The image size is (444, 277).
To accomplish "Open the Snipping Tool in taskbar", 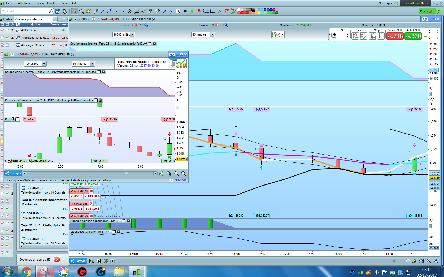I will pos(45,272).
